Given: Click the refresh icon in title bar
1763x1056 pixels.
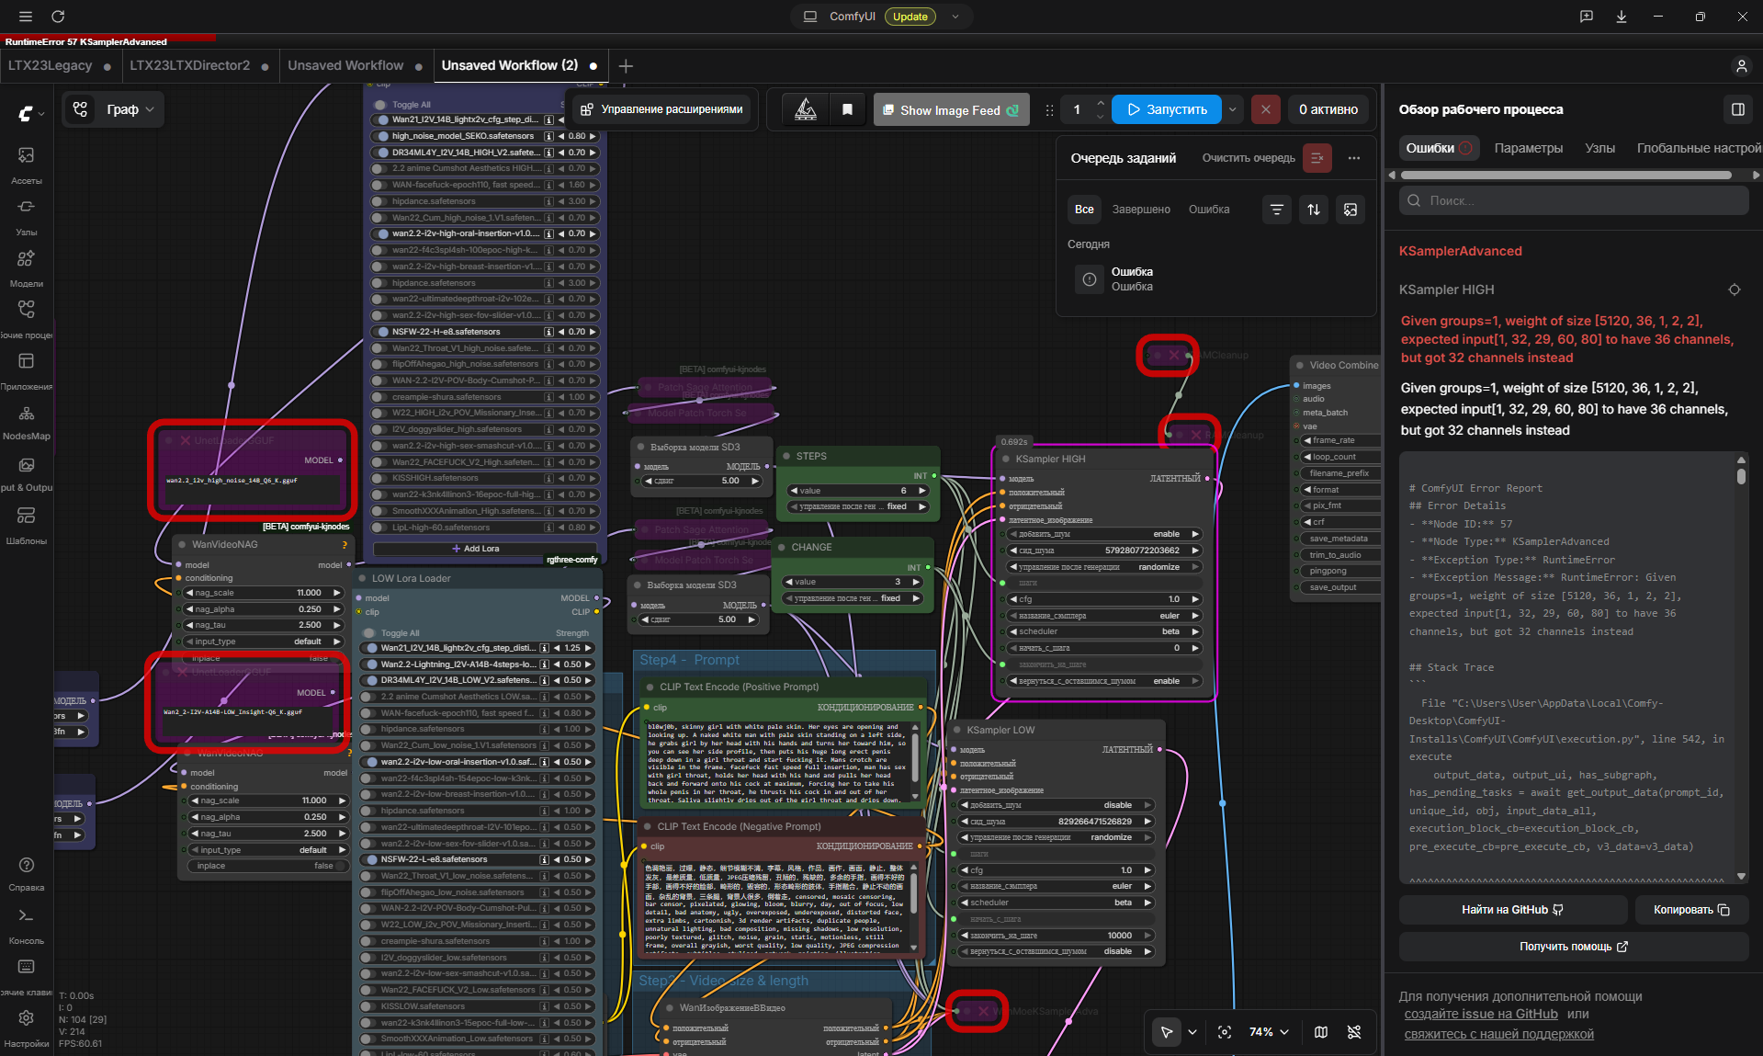Looking at the screenshot, I should (x=58, y=17).
